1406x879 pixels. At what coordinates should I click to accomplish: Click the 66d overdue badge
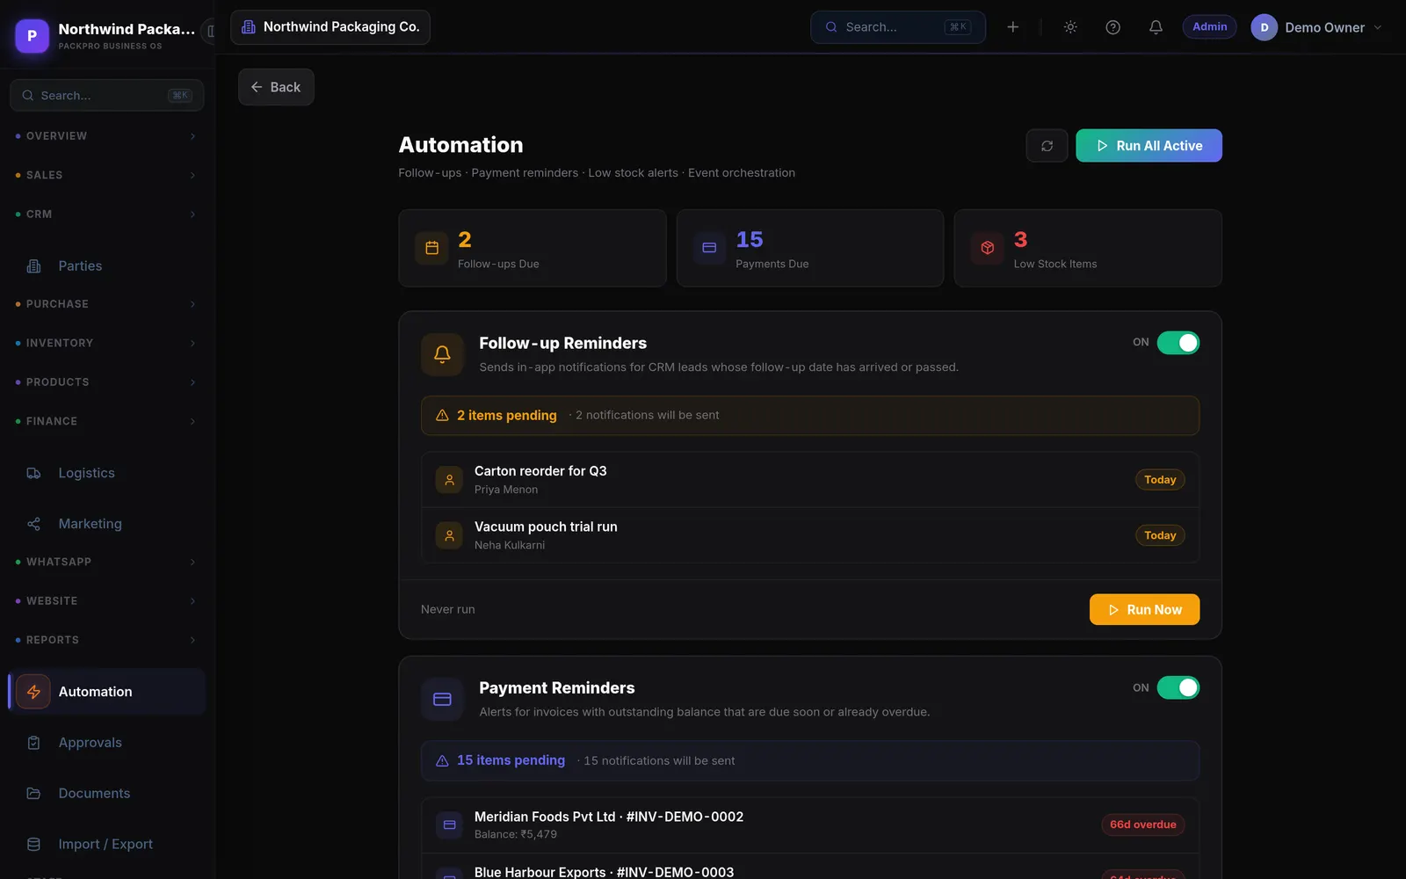pyautogui.click(x=1142, y=825)
